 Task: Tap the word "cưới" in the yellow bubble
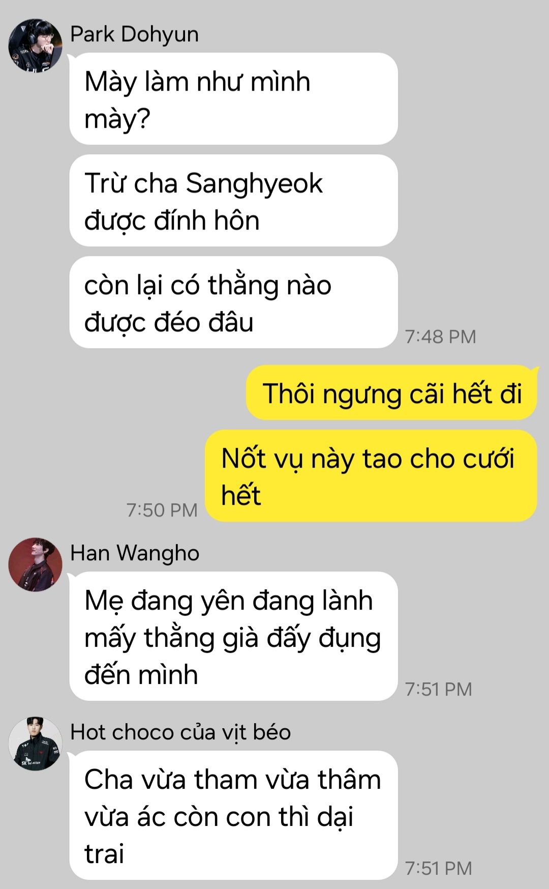(489, 459)
